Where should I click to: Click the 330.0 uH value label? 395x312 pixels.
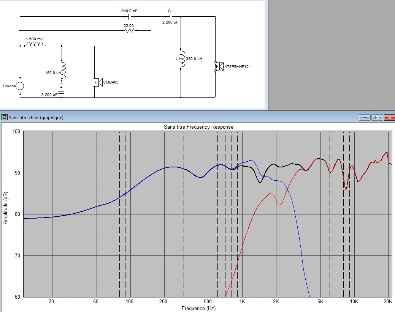(x=194, y=59)
